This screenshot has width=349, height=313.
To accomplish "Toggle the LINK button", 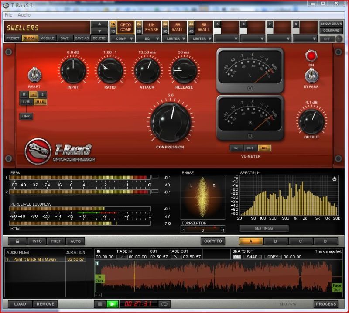I will pyautogui.click(x=26, y=116).
